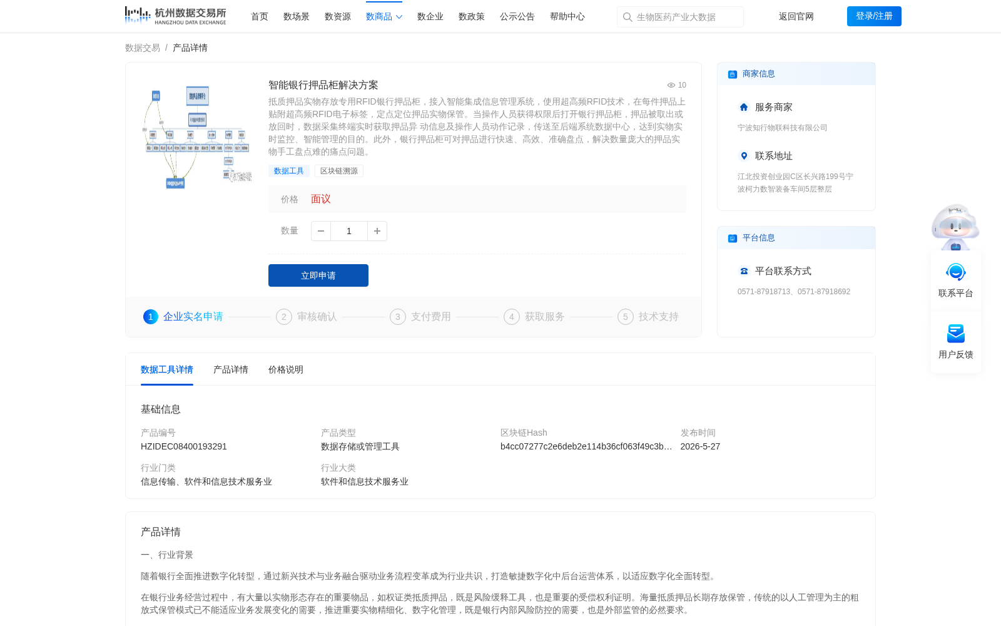Open the 数政策 nav item

(472, 16)
